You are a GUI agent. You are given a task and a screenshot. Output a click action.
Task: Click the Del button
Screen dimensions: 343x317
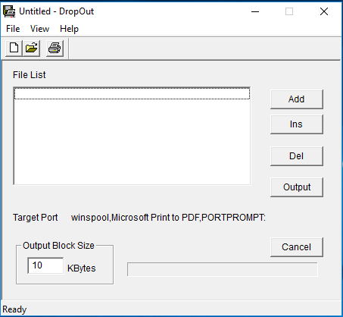click(297, 156)
